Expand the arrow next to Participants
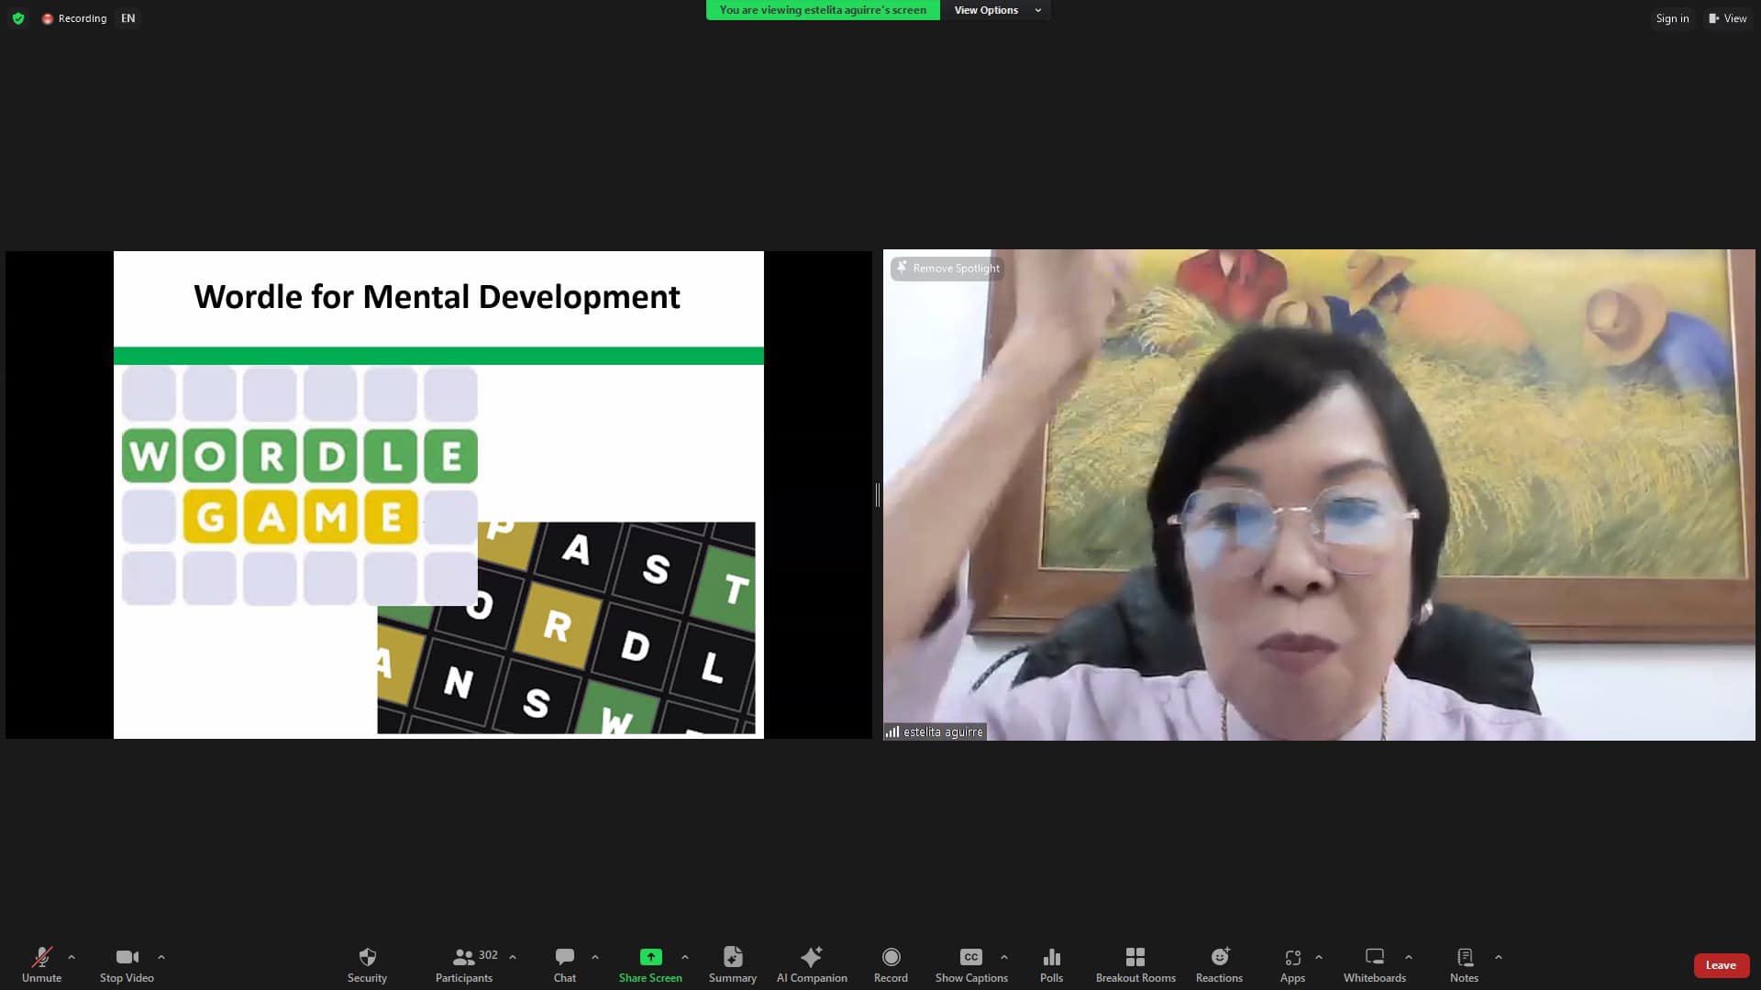 513,957
